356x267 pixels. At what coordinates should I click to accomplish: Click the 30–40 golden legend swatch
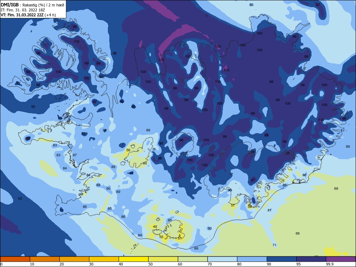click(104, 259)
